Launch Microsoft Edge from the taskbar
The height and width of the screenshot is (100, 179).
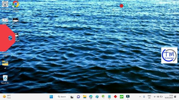tap(91, 97)
